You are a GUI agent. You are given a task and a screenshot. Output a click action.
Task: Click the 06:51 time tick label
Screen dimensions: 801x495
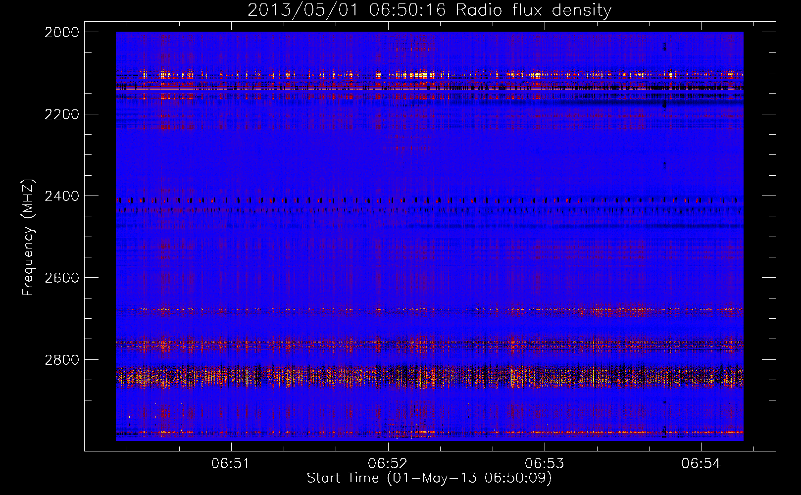pyautogui.click(x=230, y=464)
